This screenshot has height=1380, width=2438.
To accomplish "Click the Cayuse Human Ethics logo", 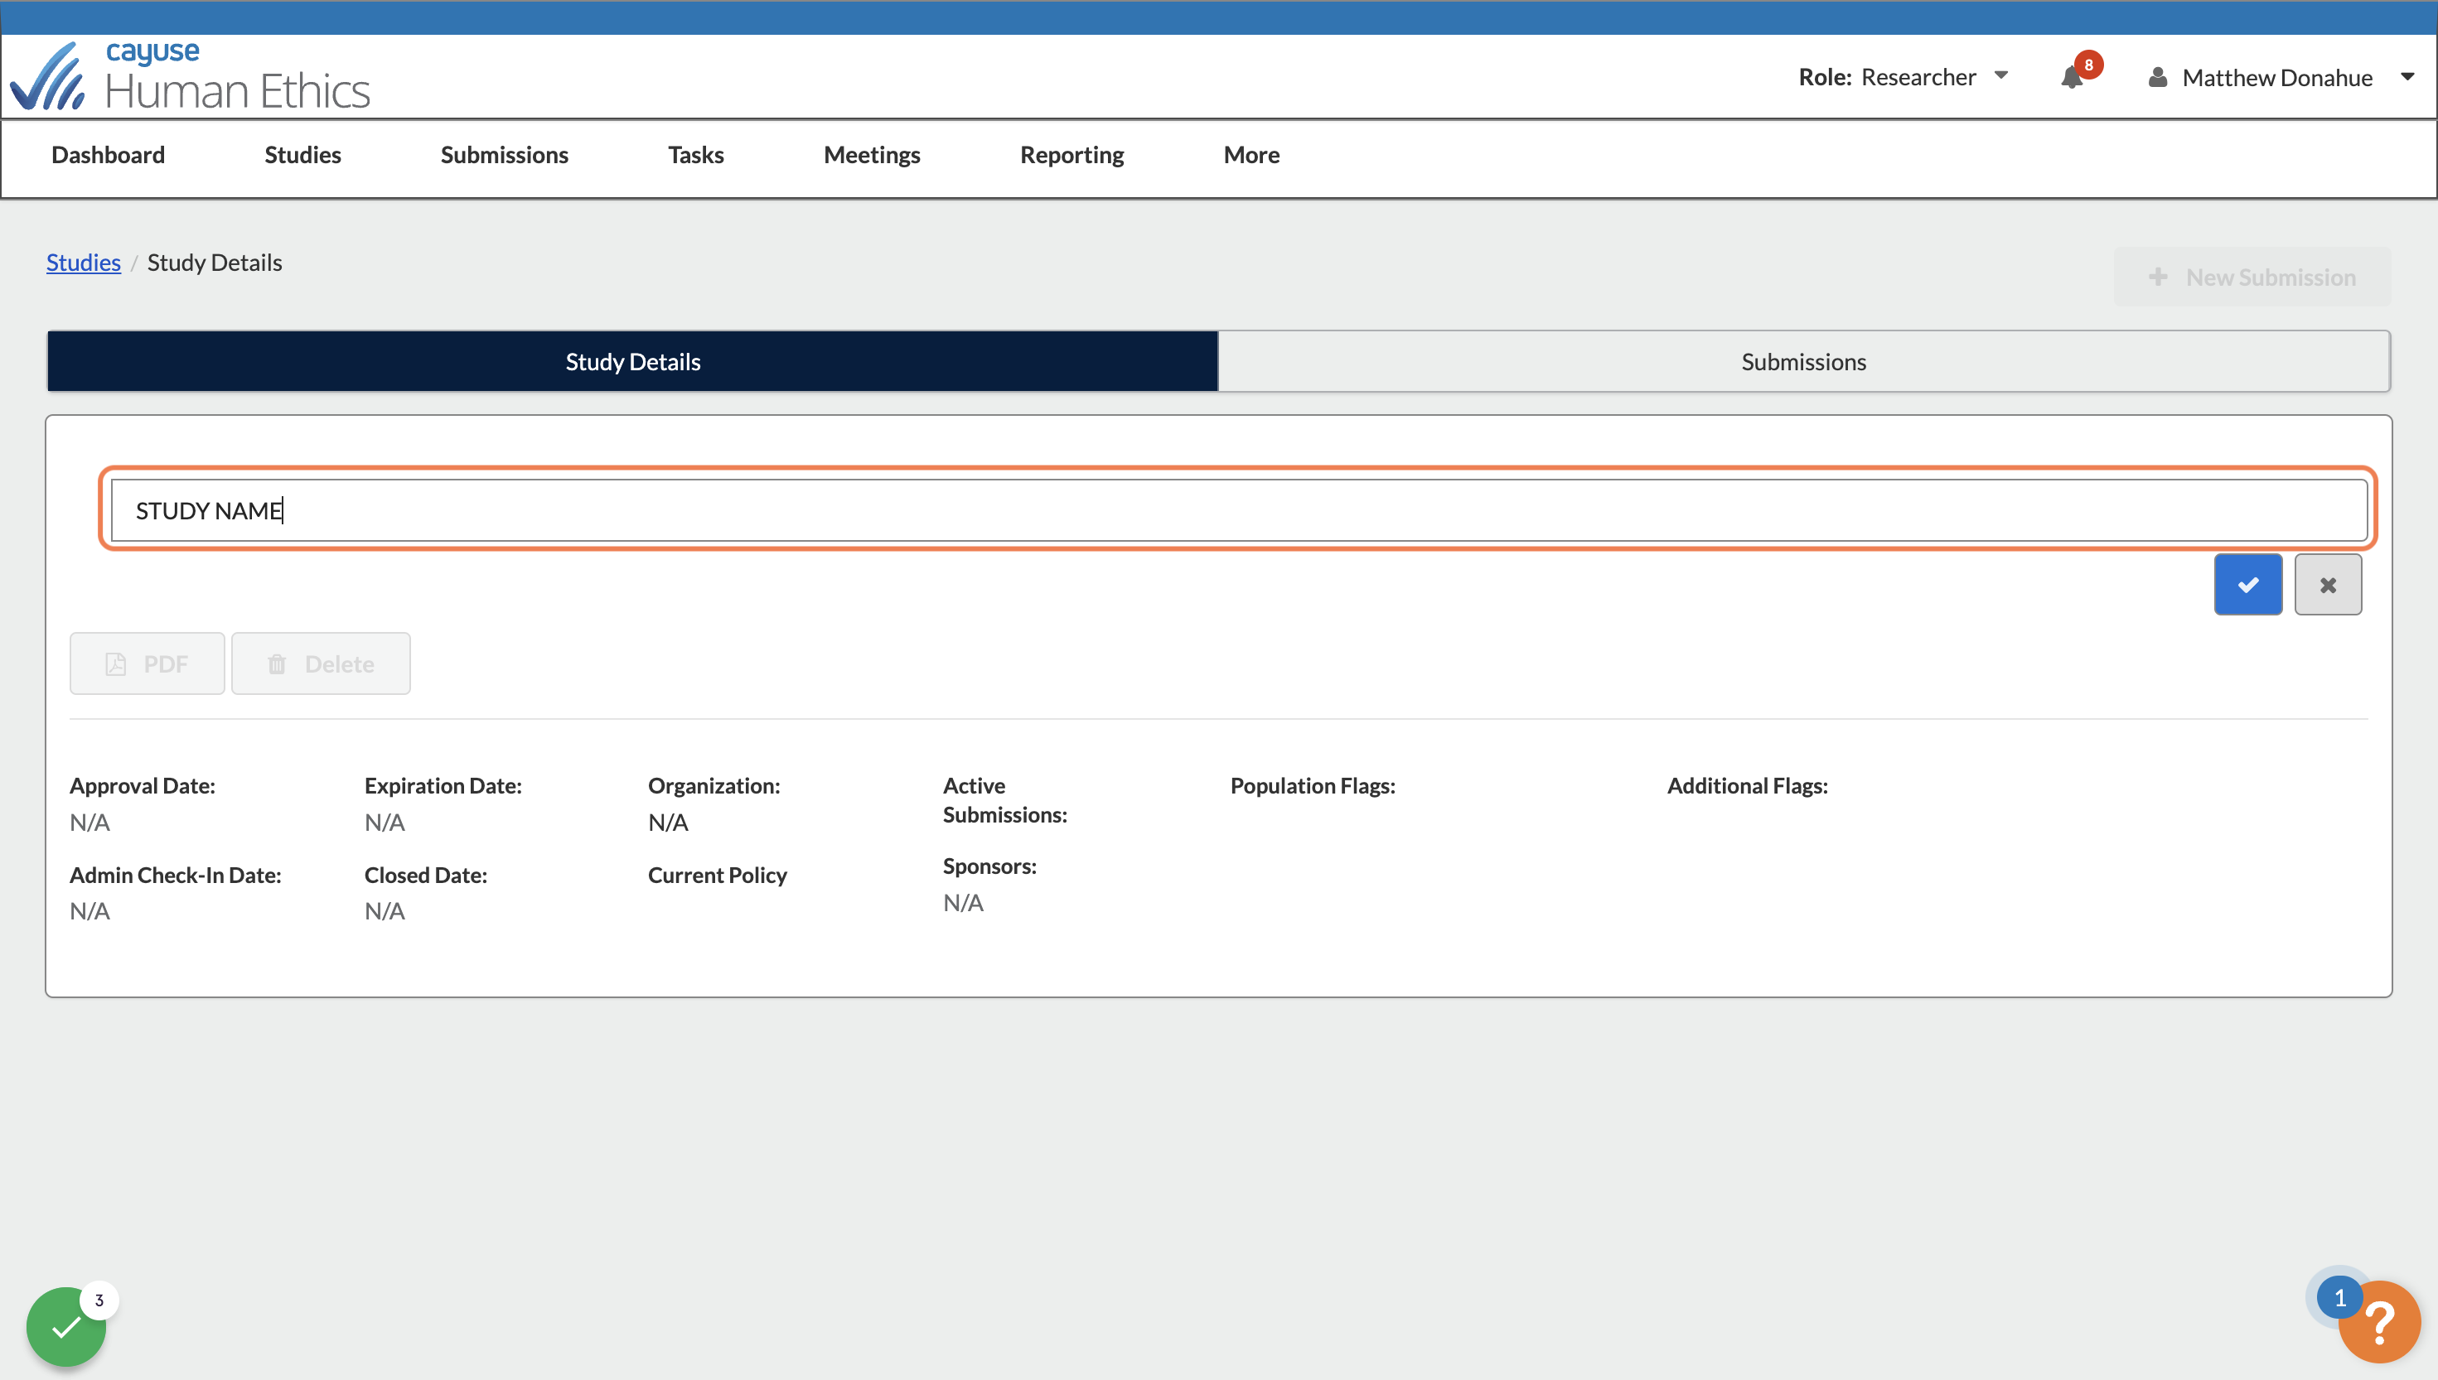I will click(x=190, y=77).
